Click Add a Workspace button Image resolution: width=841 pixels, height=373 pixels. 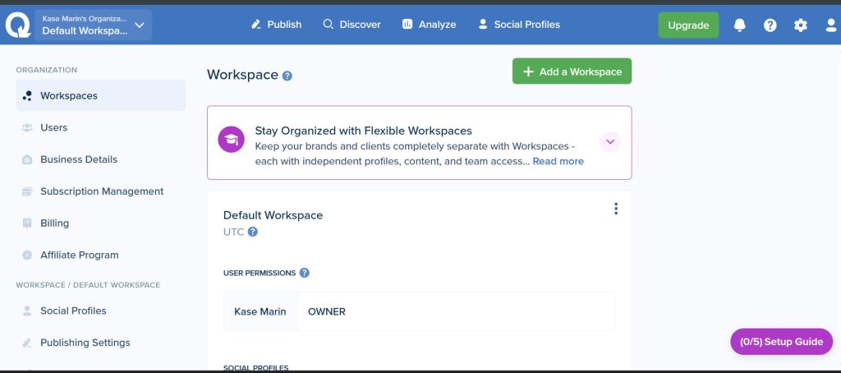coord(572,71)
